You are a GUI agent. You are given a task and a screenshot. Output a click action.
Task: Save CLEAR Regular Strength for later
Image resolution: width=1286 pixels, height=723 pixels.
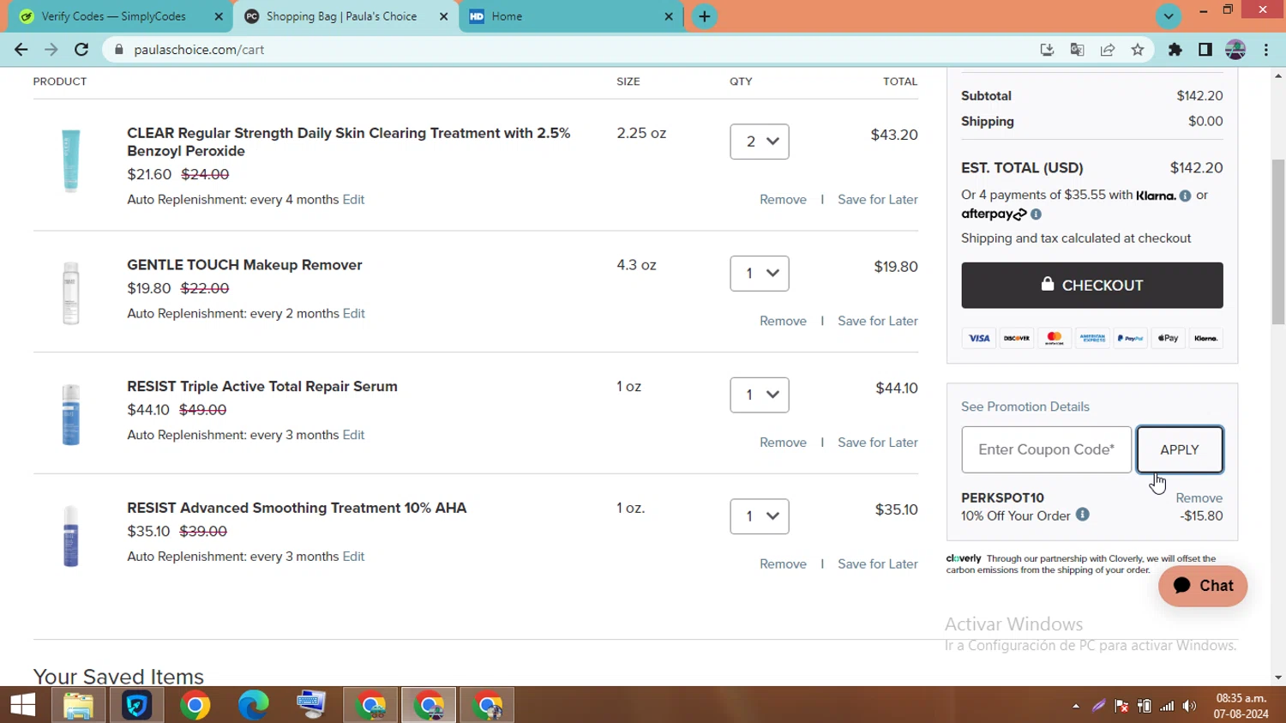point(878,199)
